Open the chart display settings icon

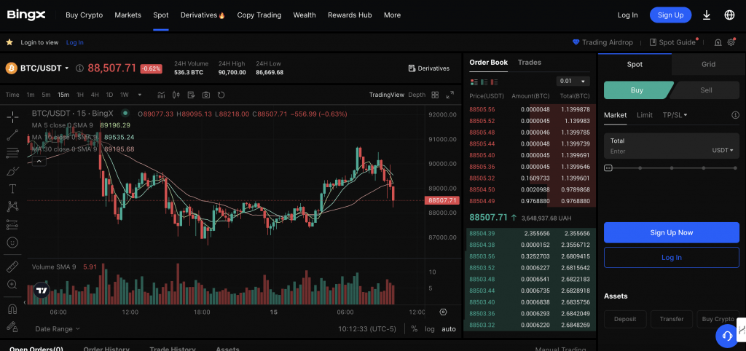point(192,95)
